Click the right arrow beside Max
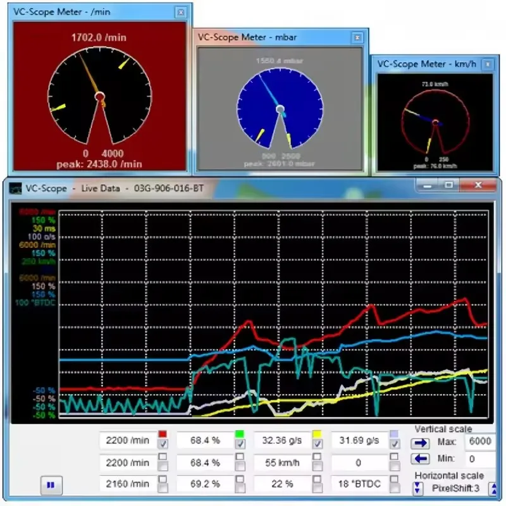Screen dimensions: 506x506 [420, 443]
